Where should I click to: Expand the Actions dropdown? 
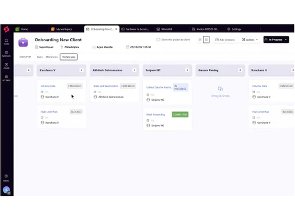[x=250, y=39]
